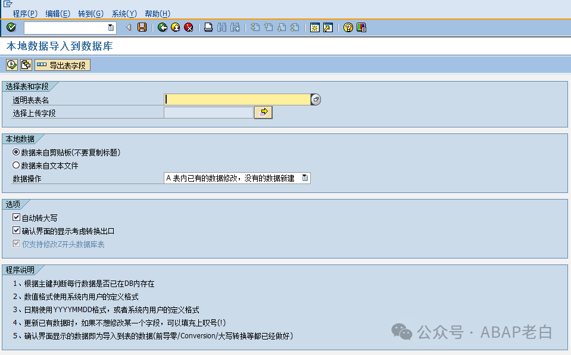Click the Previous Page icon
The width and height of the screenshot is (571, 355).
point(269,27)
